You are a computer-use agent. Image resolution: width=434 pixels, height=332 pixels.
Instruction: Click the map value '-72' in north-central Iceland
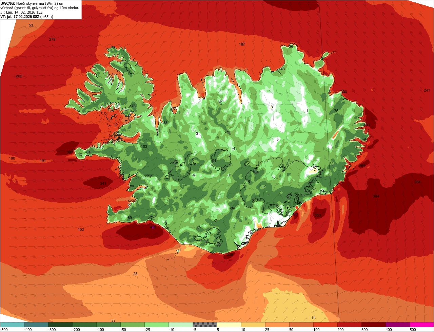228,132
